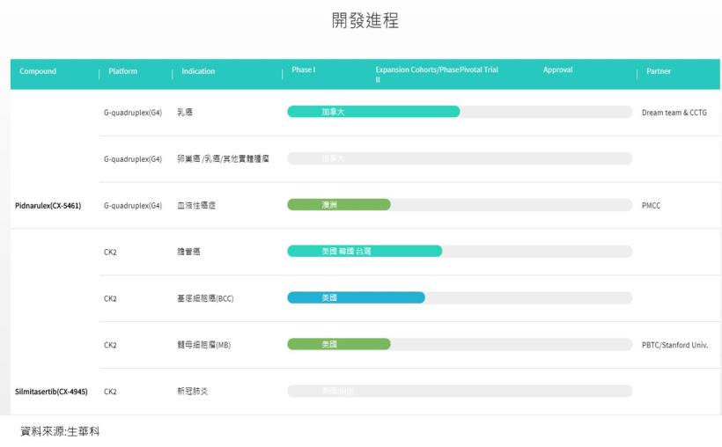The image size is (722, 447).
Task: Select the 乳癌 indication
Action: coord(185,112)
